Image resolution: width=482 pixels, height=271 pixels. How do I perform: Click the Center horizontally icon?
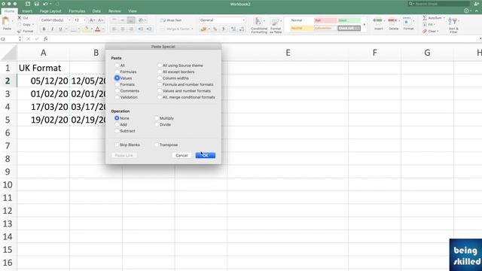(x=123, y=29)
